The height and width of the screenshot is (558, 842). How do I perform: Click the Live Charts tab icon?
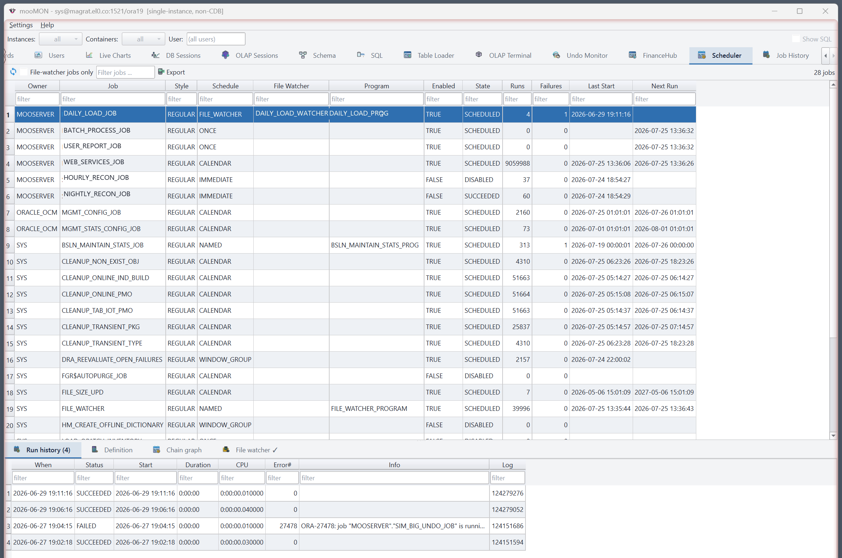89,55
